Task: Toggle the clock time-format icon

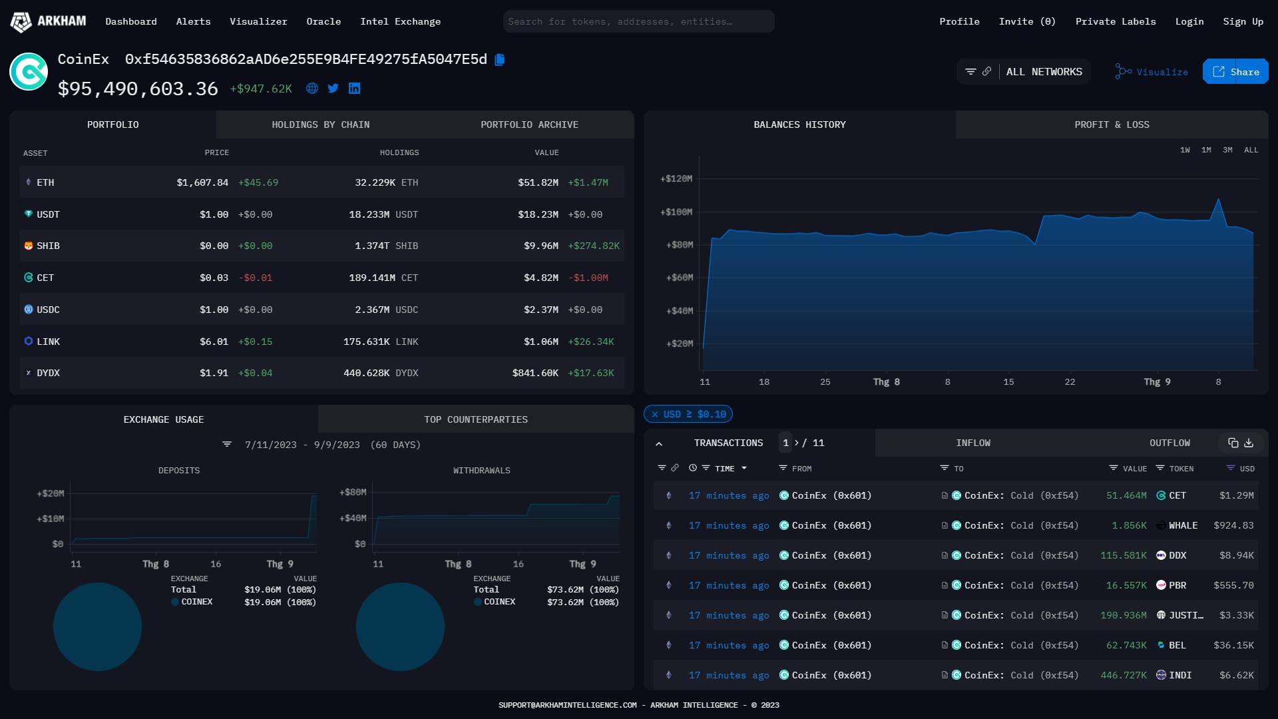Action: click(x=693, y=469)
